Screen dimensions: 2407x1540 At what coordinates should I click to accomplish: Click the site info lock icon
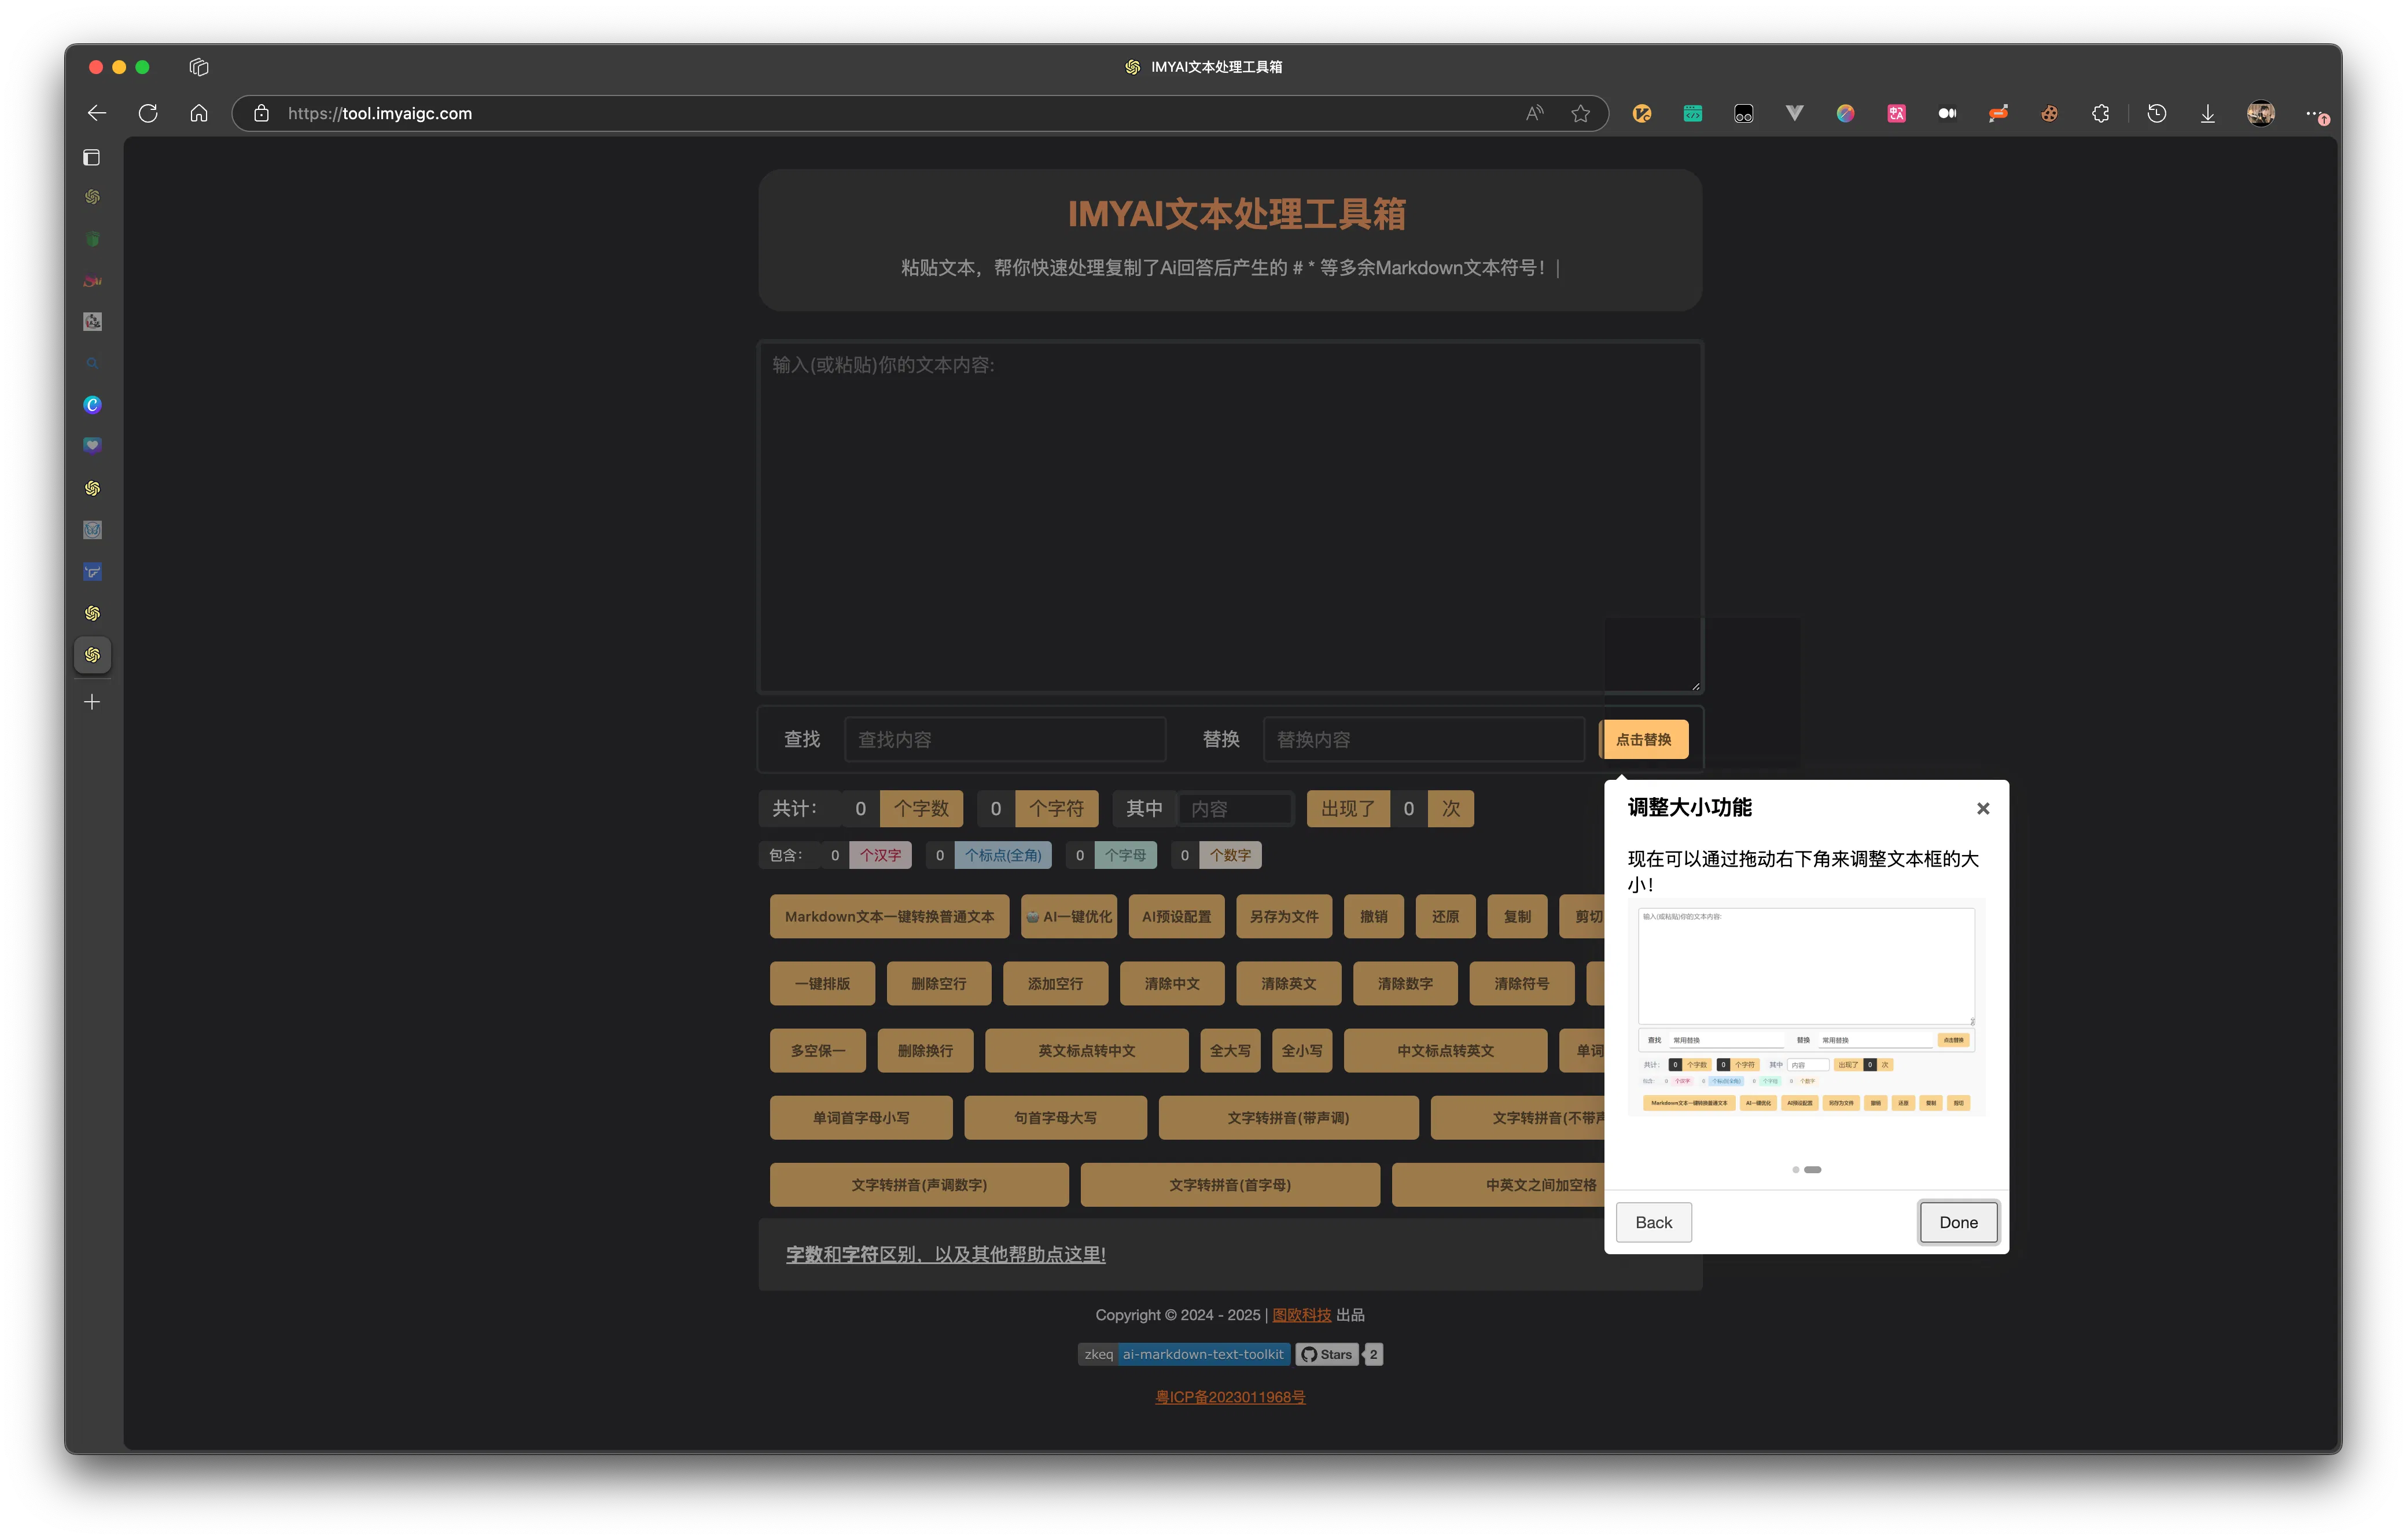coord(261,113)
